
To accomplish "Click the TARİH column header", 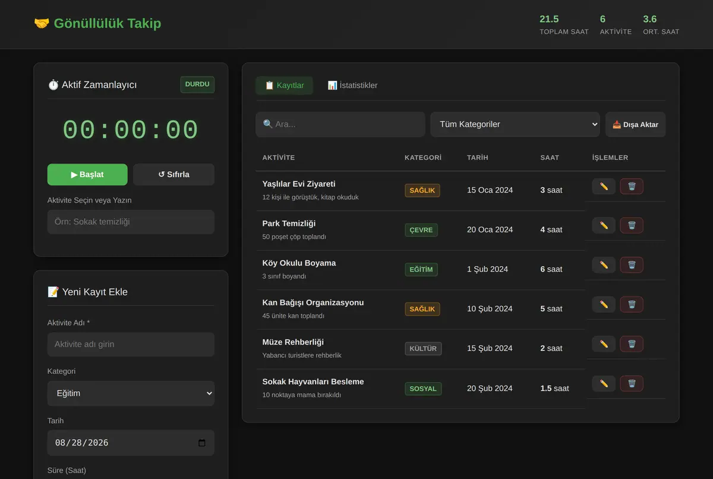I will point(478,157).
